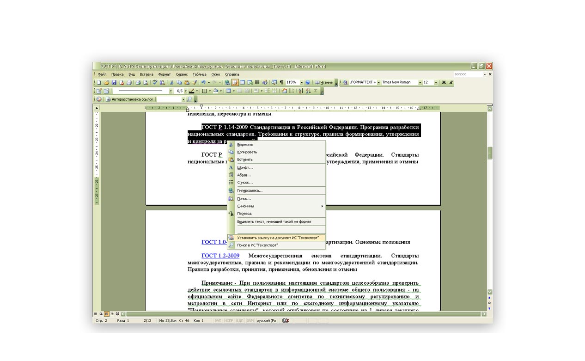Click the round red Techexpert toolbar icon
Image resolution: width=585 pixels, height=361 pixels.
[99, 99]
